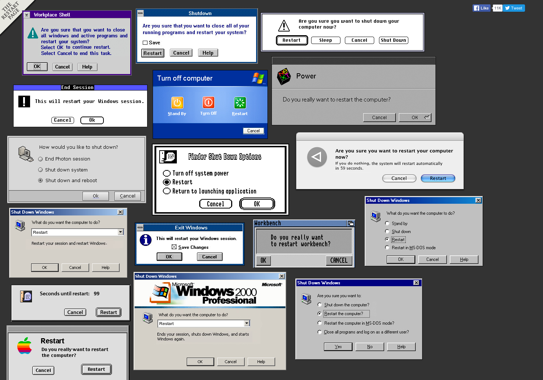The width and height of the screenshot is (543, 380).
Task: Click the red Turn Off icon
Action: (208, 103)
